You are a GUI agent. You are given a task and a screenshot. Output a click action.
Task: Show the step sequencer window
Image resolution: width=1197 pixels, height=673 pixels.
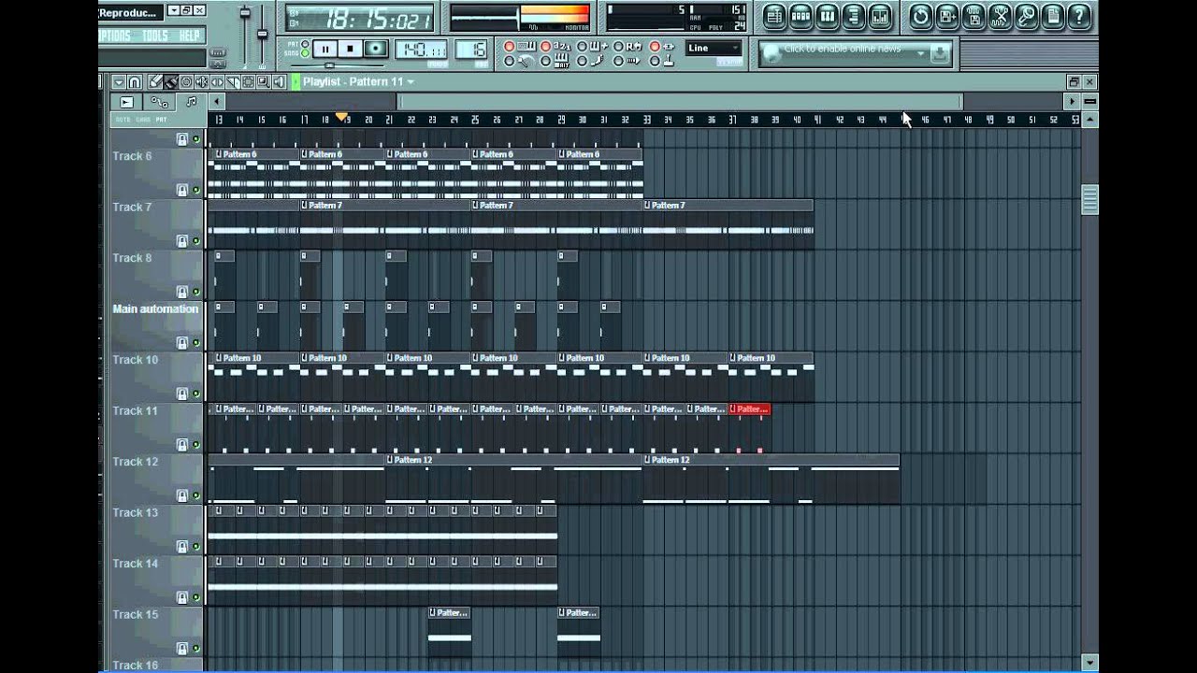tap(800, 16)
